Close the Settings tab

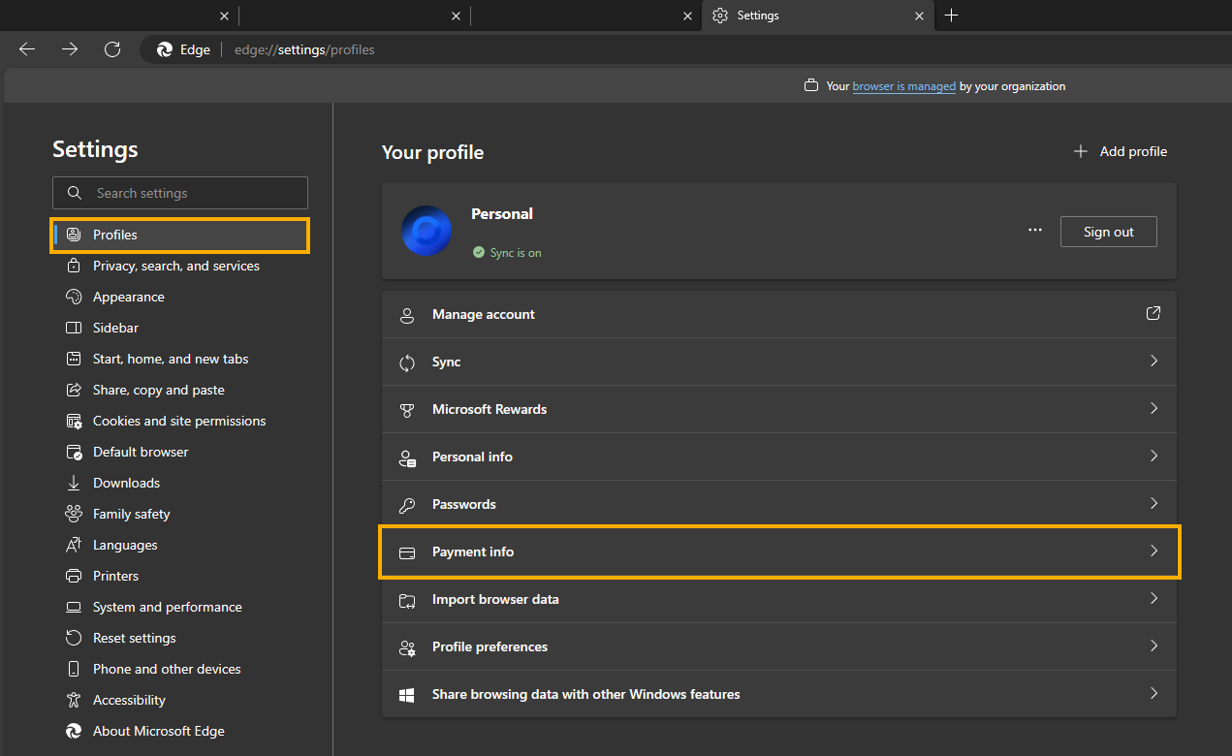coord(920,16)
